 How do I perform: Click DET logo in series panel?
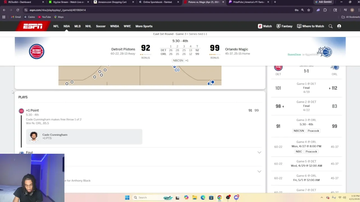pyautogui.click(x=278, y=68)
